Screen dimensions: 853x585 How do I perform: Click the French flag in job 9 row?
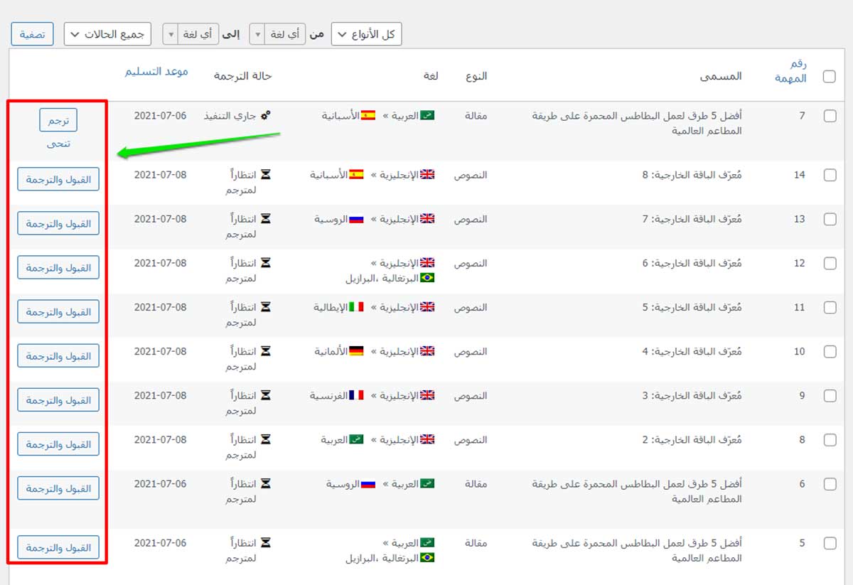coord(356,395)
